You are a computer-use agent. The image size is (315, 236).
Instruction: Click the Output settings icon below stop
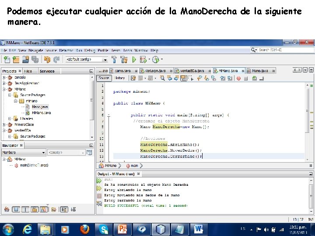99,203
